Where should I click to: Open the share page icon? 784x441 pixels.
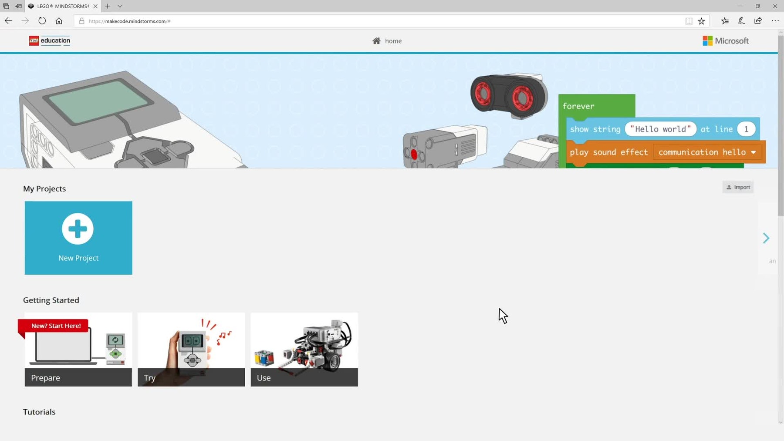pos(758,21)
